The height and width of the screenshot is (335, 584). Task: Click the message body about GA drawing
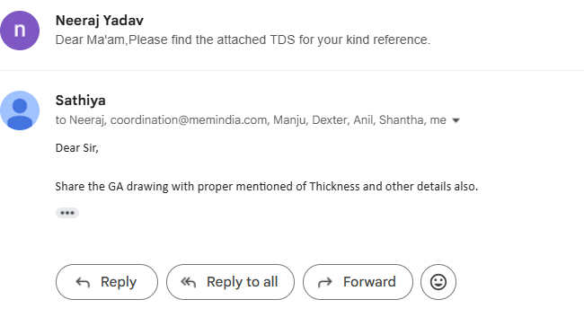(267, 186)
